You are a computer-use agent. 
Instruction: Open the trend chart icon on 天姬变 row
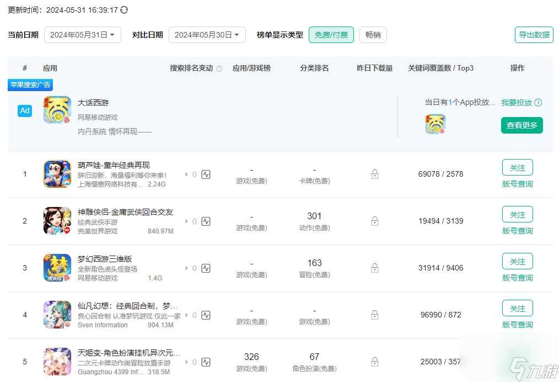(206, 362)
